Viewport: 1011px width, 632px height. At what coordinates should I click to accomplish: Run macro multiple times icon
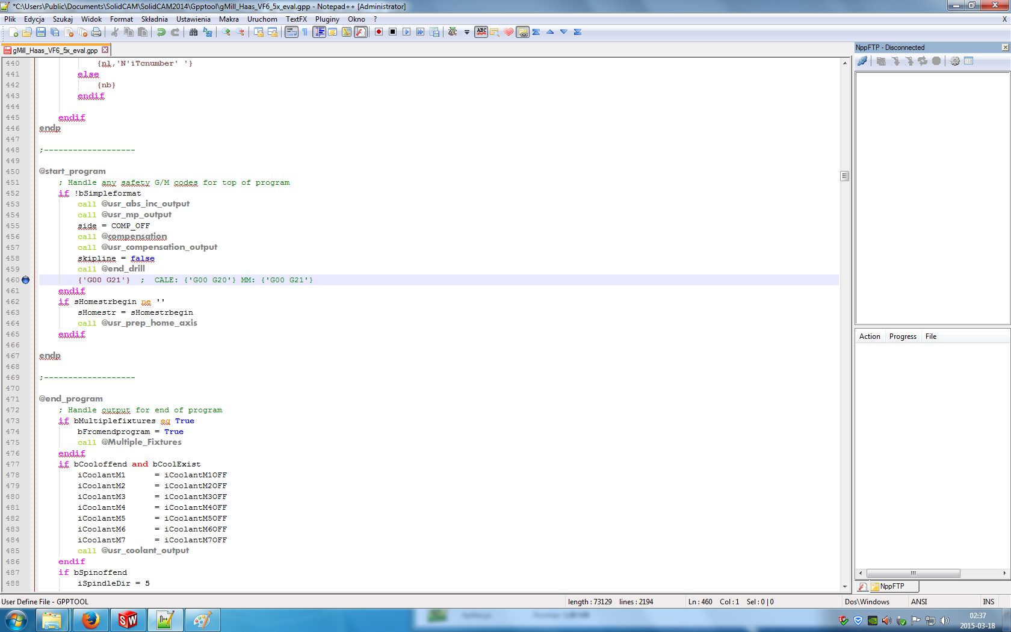[421, 32]
